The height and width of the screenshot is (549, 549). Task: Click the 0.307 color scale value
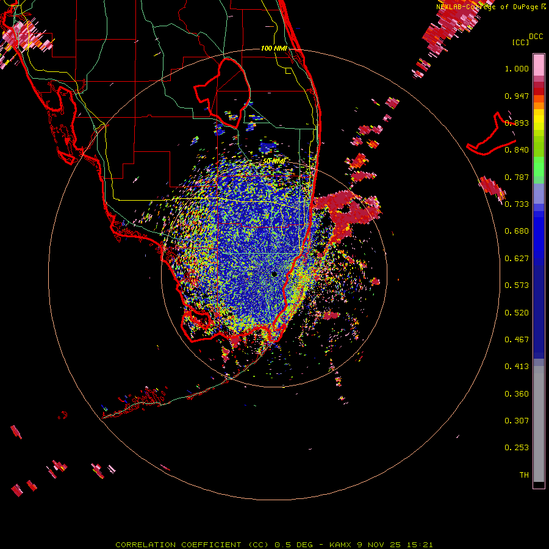pos(517,421)
